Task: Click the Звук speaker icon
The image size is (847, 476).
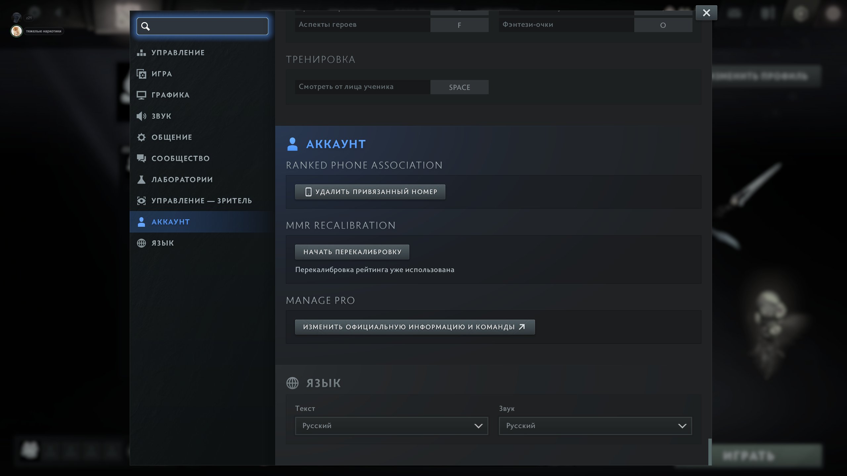Action: point(141,116)
